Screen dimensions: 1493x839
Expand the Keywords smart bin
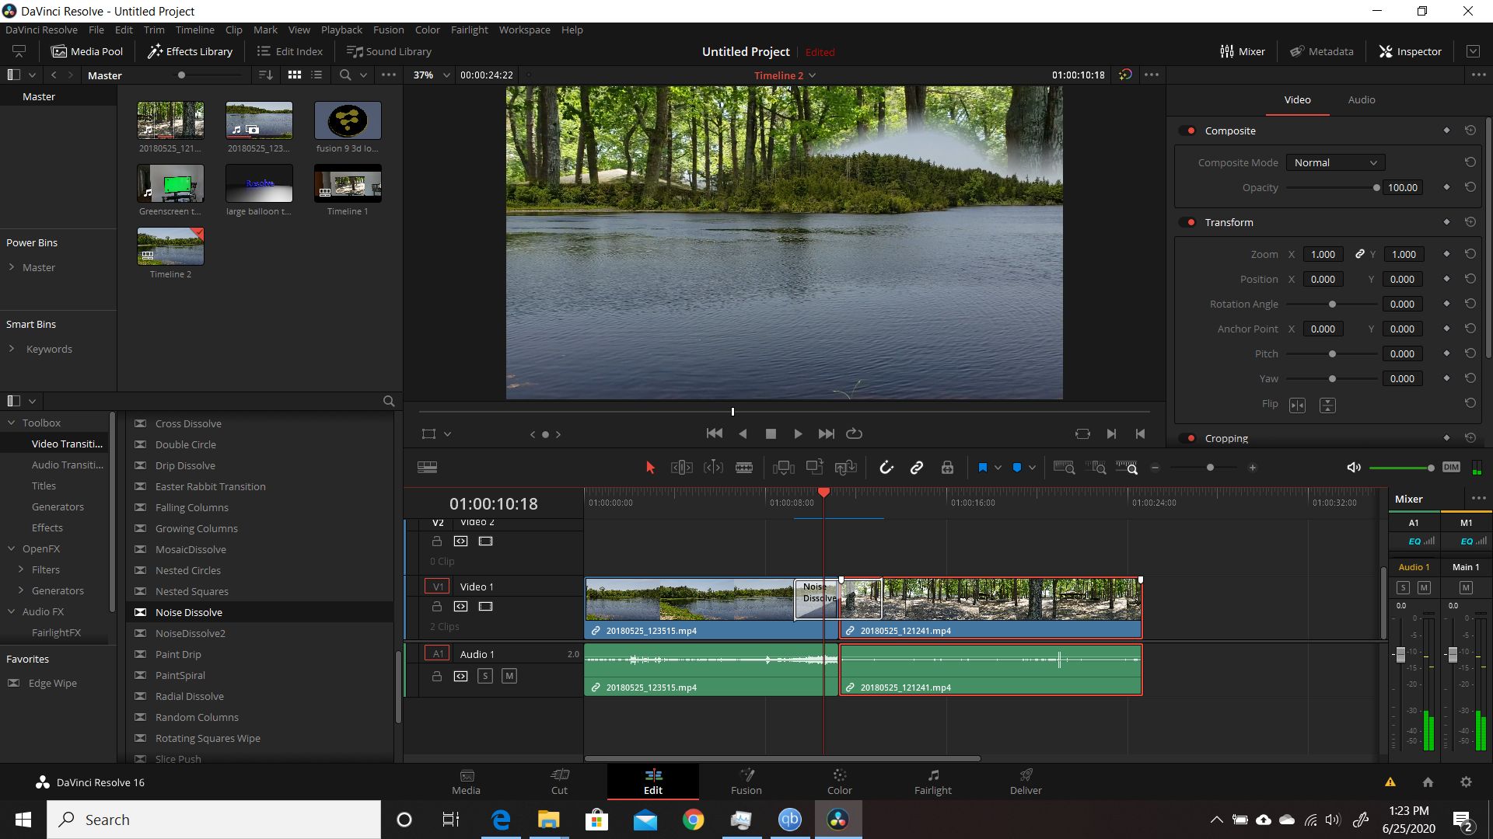12,349
